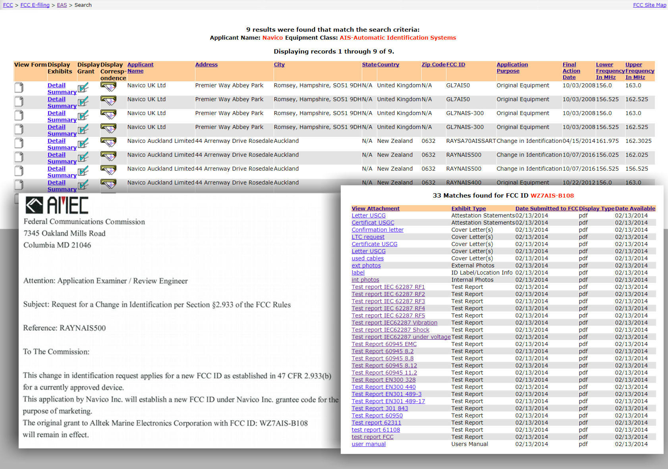668x469 pixels.
Task: Open int photos attachment
Action: click(365, 280)
